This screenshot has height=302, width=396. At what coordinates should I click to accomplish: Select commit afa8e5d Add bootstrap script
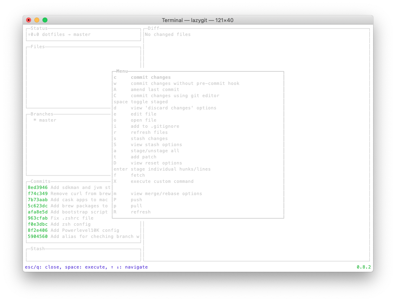point(69,212)
